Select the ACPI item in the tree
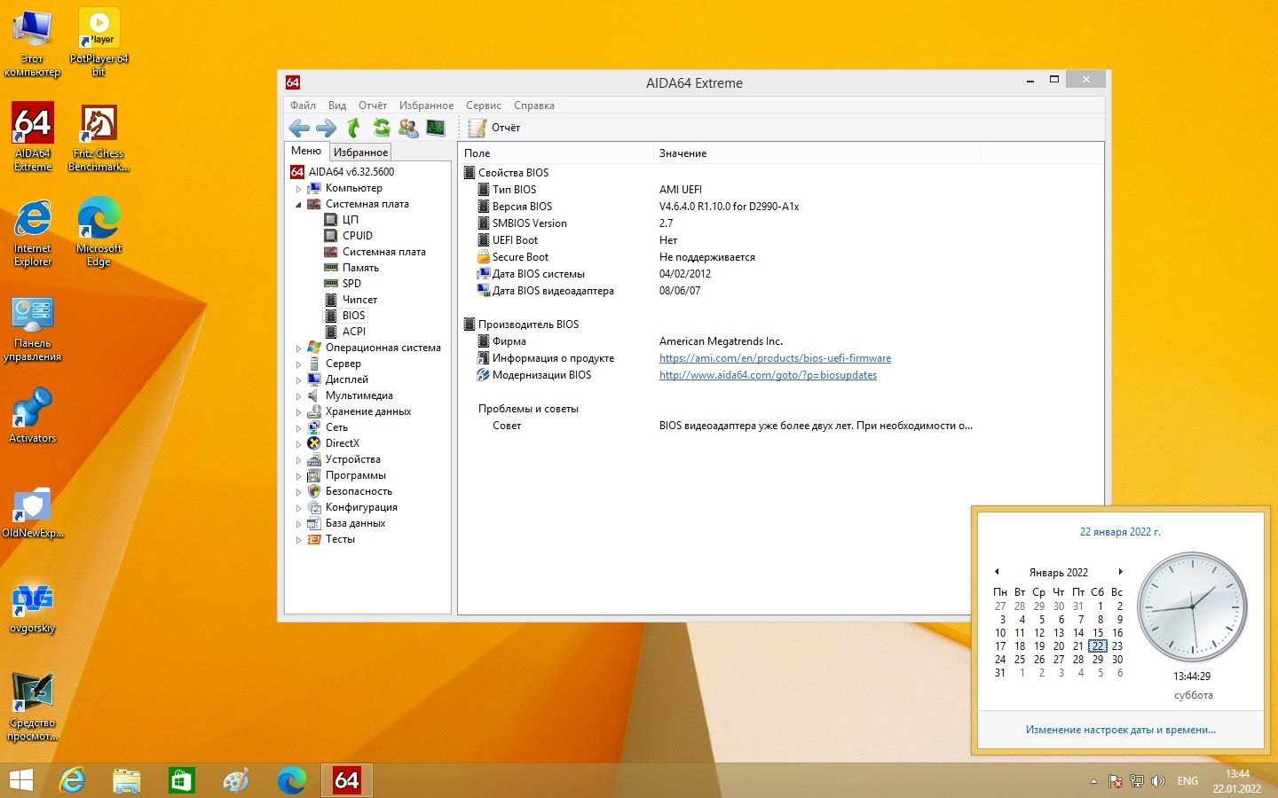The width and height of the screenshot is (1278, 798). pos(354,332)
